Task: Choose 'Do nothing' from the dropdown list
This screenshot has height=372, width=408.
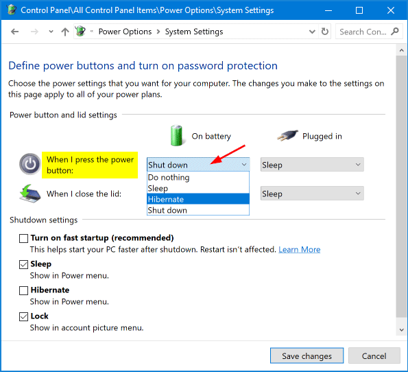Action: tap(198, 177)
